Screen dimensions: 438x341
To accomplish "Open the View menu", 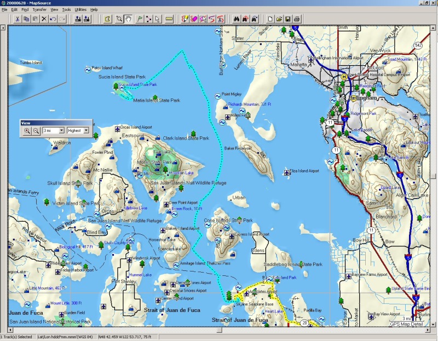I will 54,9.
